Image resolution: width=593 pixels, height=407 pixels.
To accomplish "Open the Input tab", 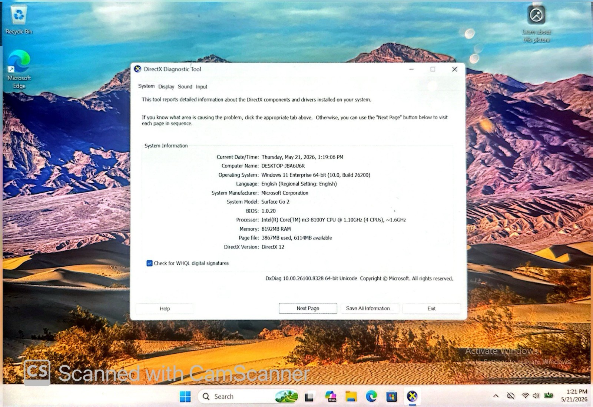I will (x=202, y=87).
